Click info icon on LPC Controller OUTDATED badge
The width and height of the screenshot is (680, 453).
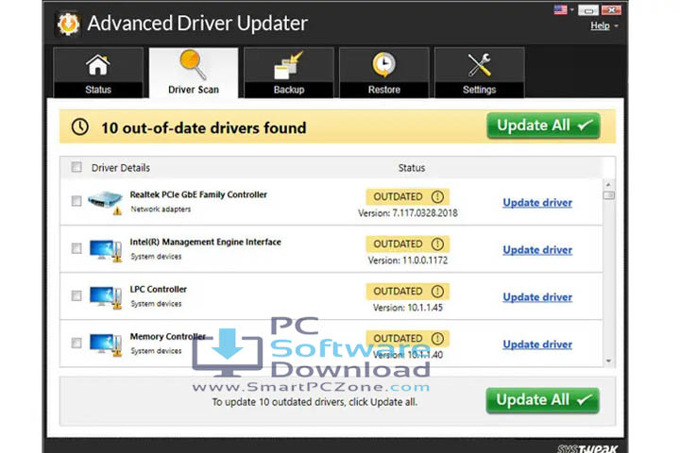(437, 292)
